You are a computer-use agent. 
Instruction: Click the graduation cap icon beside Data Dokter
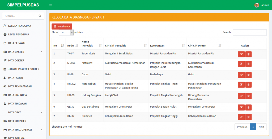pyautogui.click(x=5, y=61)
